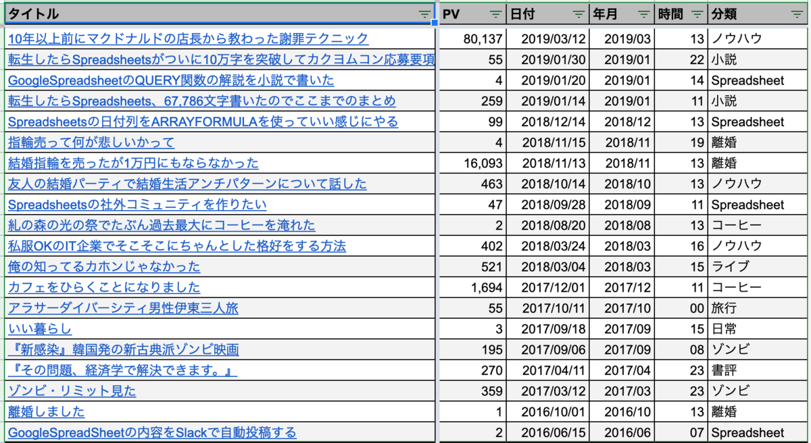This screenshot has height=443, width=811.
Task: Open link 俺の知ってるカホンじゃなかった
Action: click(104, 267)
